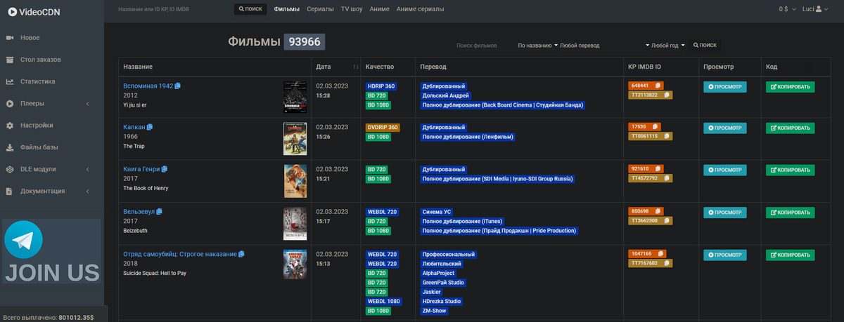The width and height of the screenshot is (844, 322).
Task: Switch to the Сериалы tab
Action: point(321,9)
